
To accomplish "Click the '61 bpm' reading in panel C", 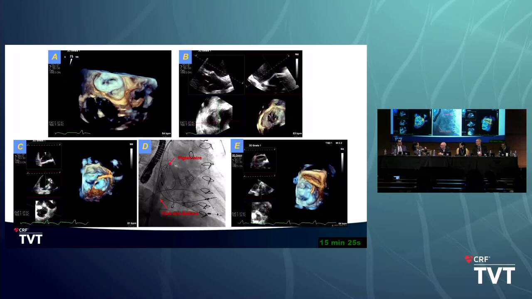I will pyautogui.click(x=131, y=223).
